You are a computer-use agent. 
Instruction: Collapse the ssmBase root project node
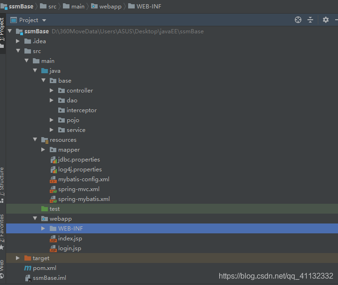[10, 31]
